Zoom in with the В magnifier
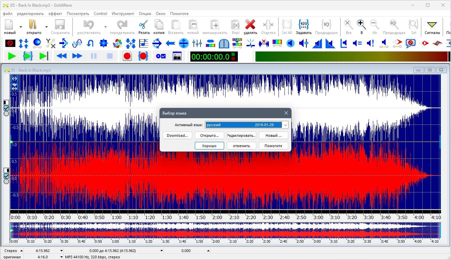Screen dimensions: 451x260 click(362, 27)
